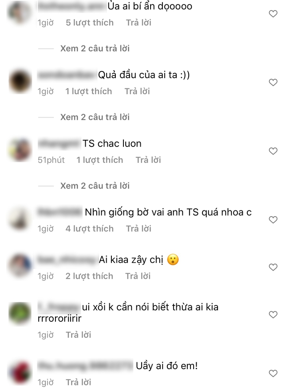Expand replies under 'Ủa ai bí ẩn dọoooo'

(95, 48)
